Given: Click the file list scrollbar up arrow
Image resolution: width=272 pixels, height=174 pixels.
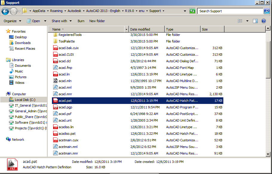Looking at the screenshot, I should [268, 28].
